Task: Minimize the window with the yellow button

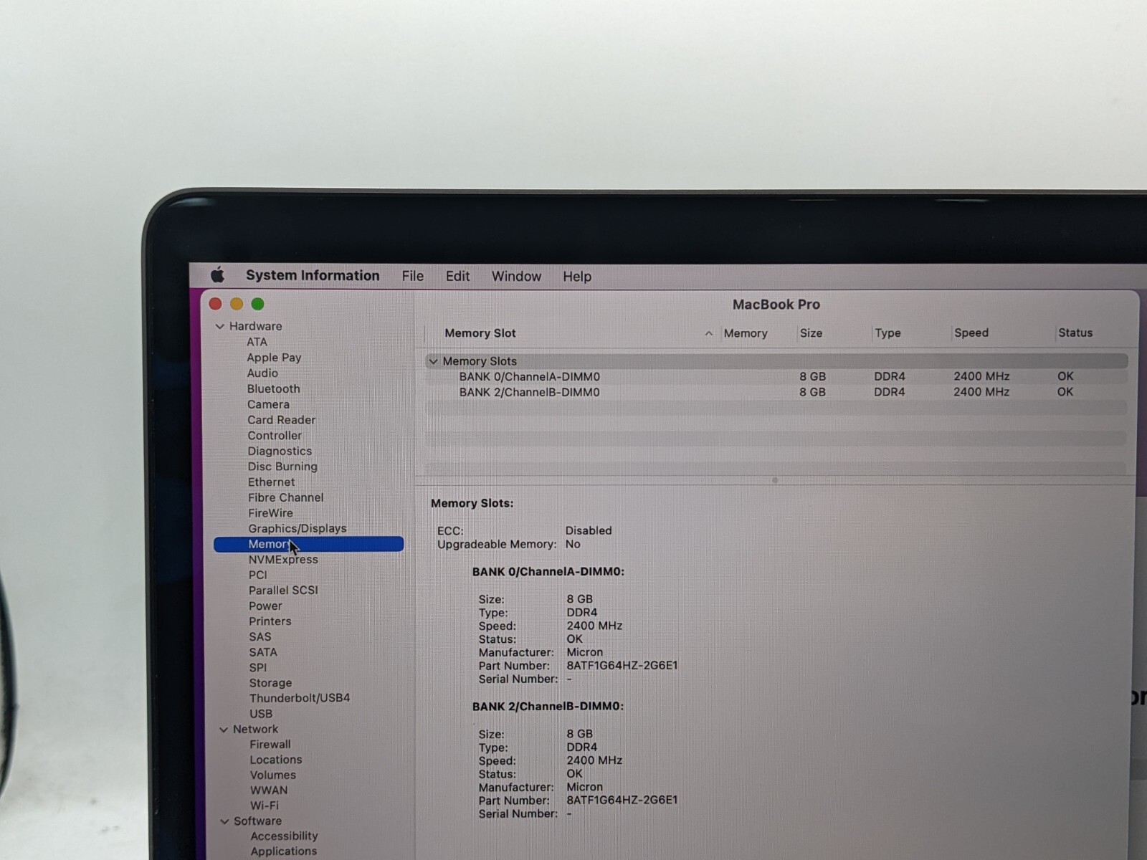Action: click(237, 304)
